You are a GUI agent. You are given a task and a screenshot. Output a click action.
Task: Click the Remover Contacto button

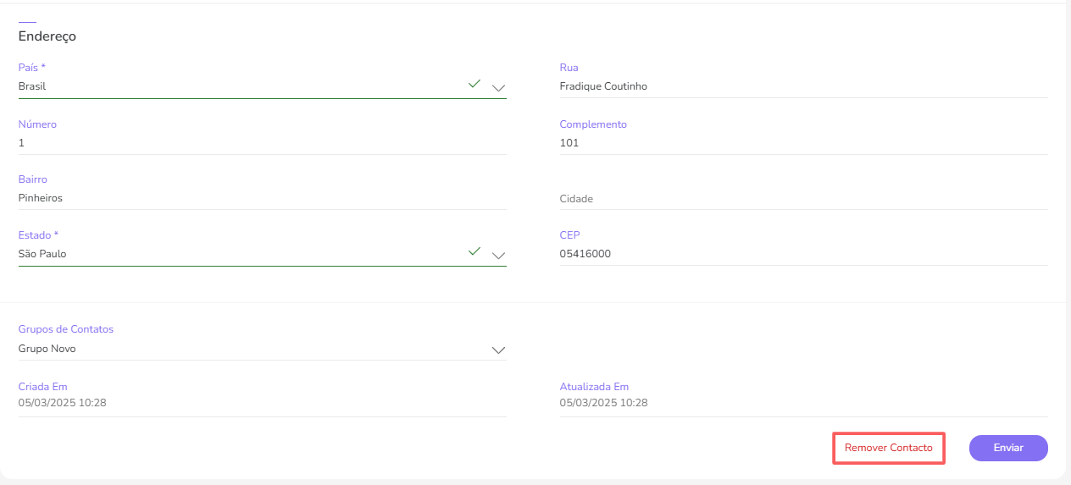(x=888, y=448)
